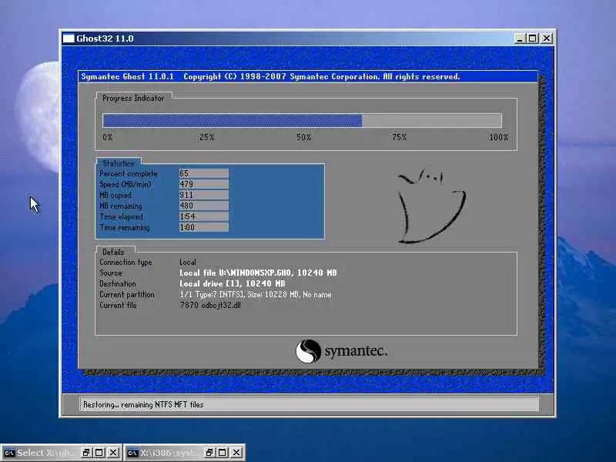The width and height of the screenshot is (616, 462).
Task: Restore the X:\i386 minimized console window
Action: [209, 453]
